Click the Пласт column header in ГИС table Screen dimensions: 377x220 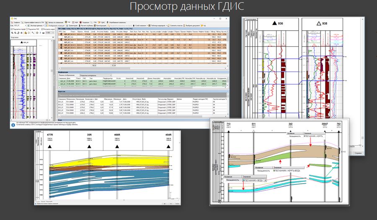(73, 31)
